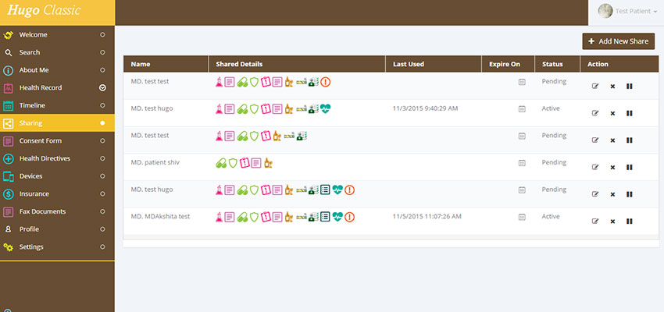Go to Consent Form in sidebar
This screenshot has height=312, width=664.
coord(57,140)
